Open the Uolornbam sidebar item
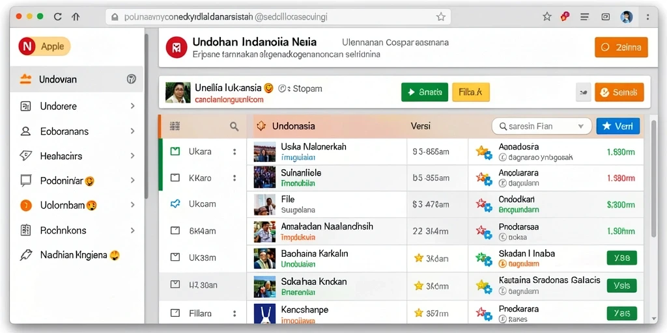 [77, 205]
